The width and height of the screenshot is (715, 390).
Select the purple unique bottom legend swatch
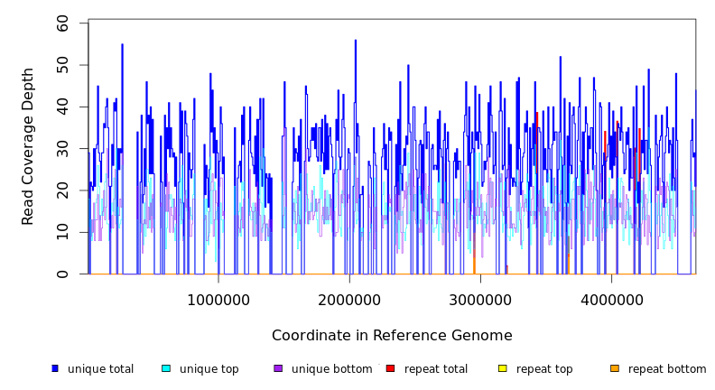coord(278,368)
